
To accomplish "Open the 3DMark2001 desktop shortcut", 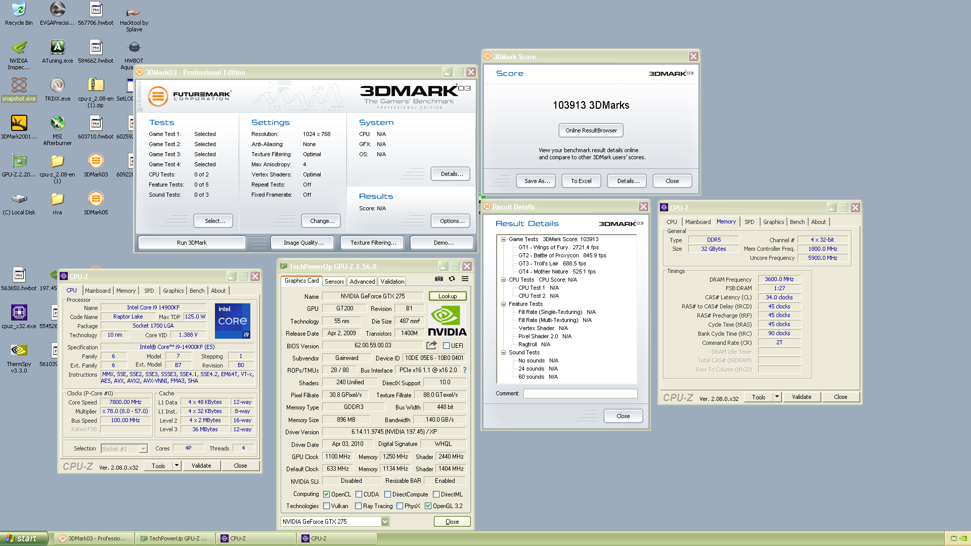I will pyautogui.click(x=19, y=127).
